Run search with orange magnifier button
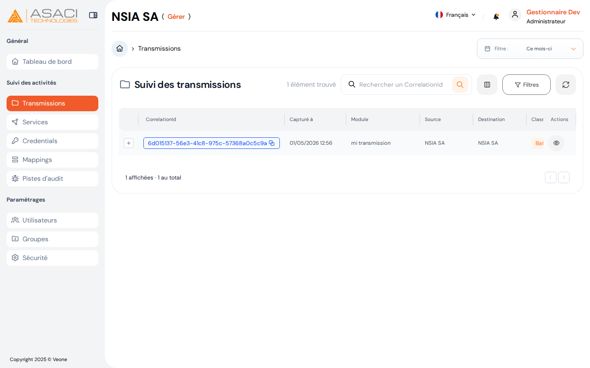The height and width of the screenshot is (368, 590). tap(460, 85)
